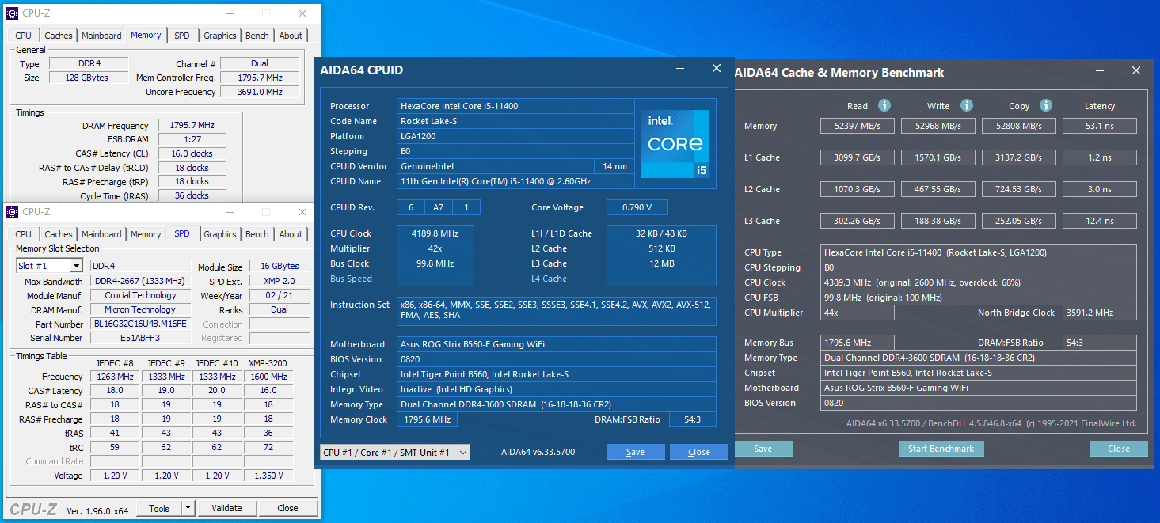The width and height of the screenshot is (1160, 523).
Task: Close the Cache & Memory Benchmark window with X
Action: click(x=1136, y=71)
